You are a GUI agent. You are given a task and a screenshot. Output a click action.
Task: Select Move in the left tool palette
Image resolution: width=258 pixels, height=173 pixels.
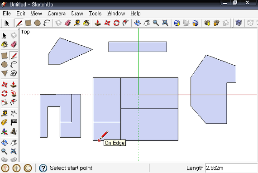coord(4,85)
